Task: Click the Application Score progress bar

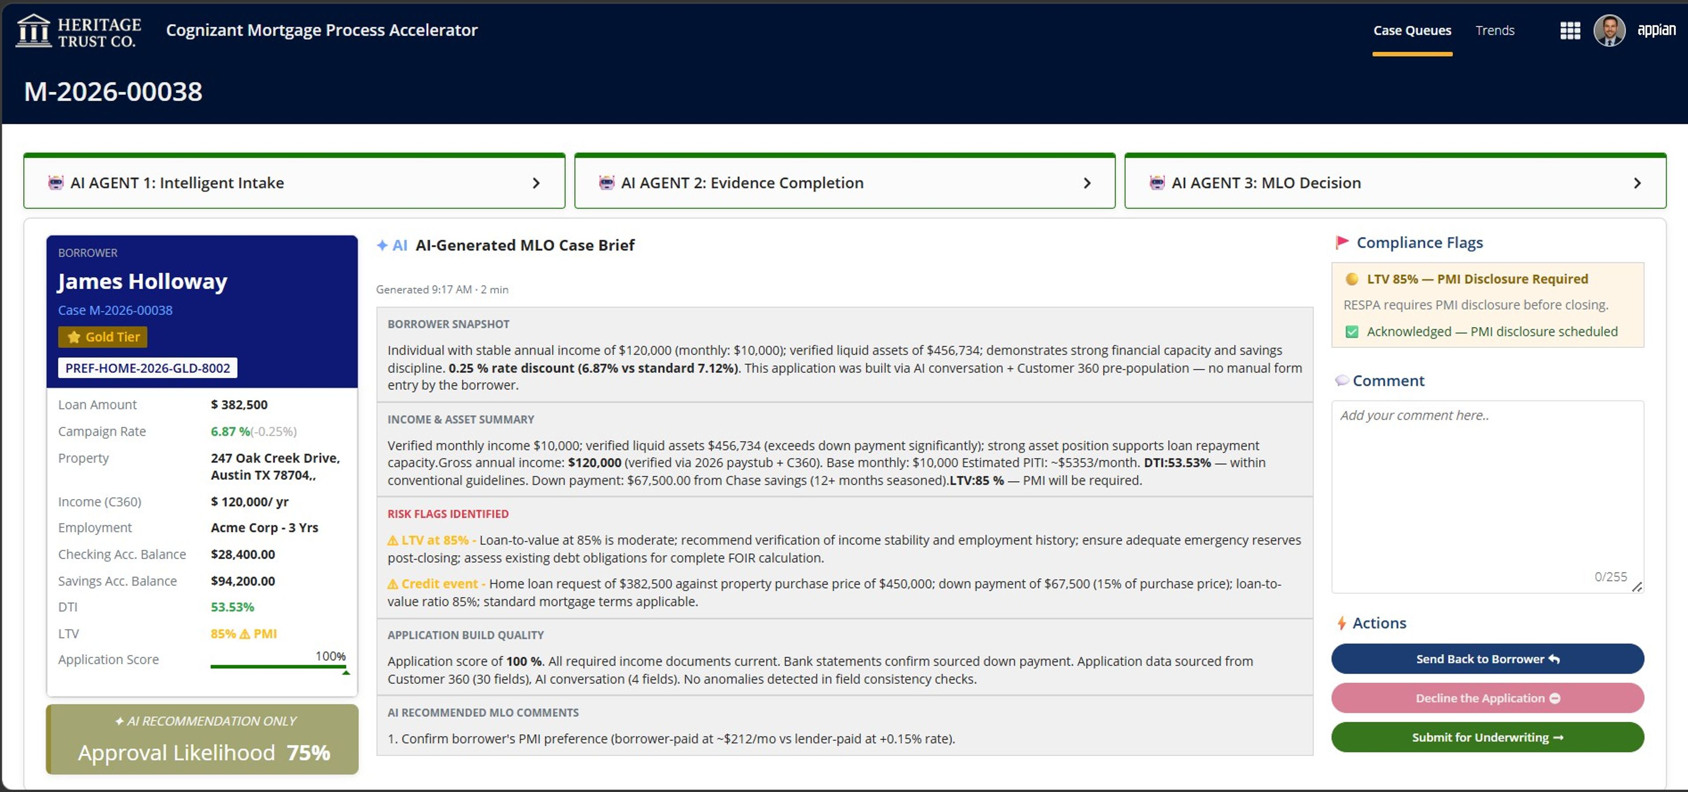Action: (278, 666)
